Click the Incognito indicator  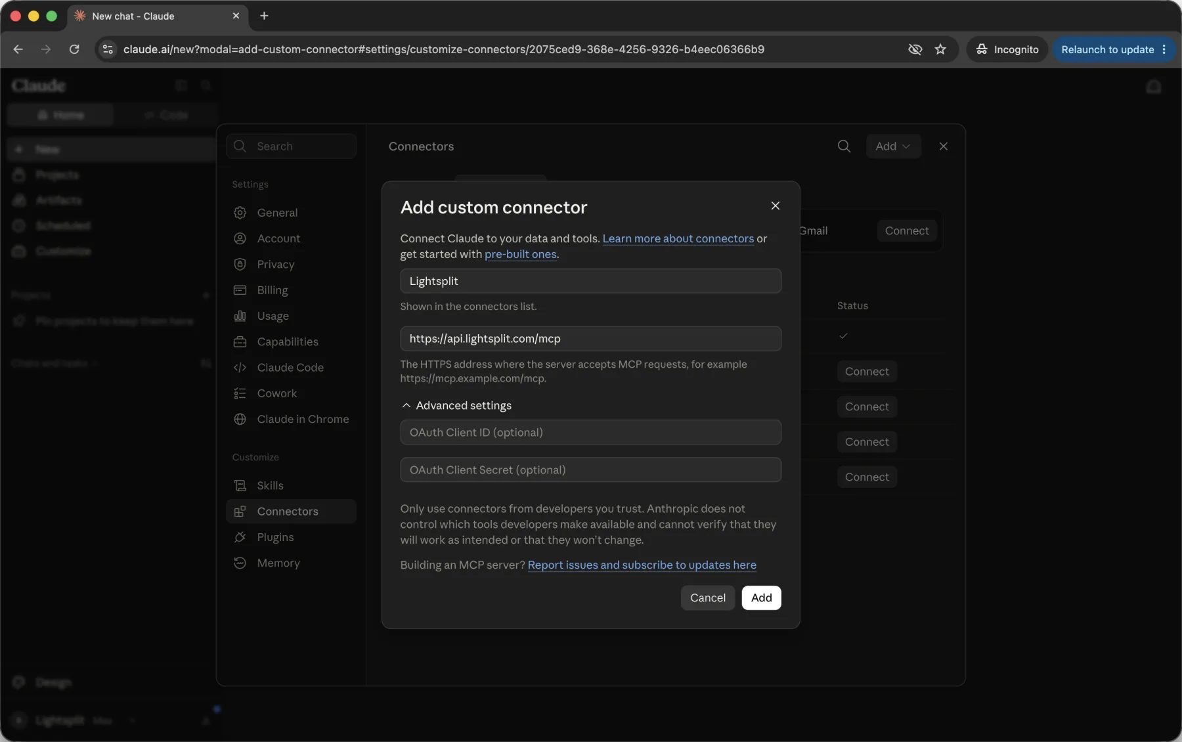[1007, 49]
